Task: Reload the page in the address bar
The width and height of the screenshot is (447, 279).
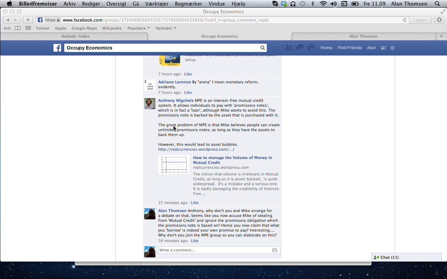Action: [405, 20]
